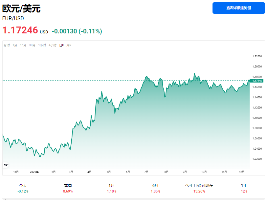Switch chart to 15分 interval

click(x=23, y=45)
